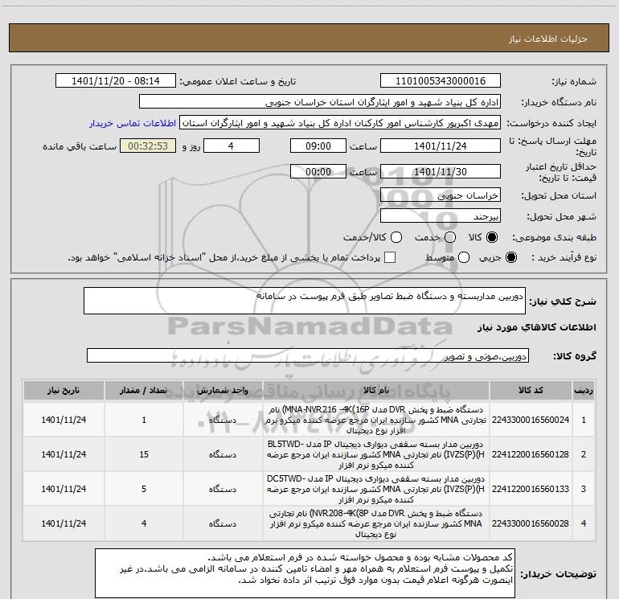Click the request creator name field

[x=340, y=123]
